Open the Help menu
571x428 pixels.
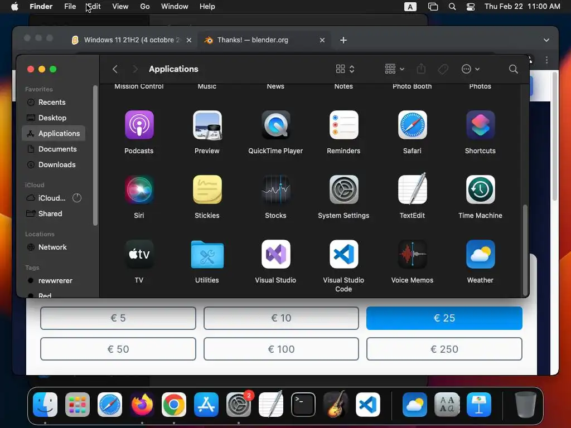click(207, 7)
